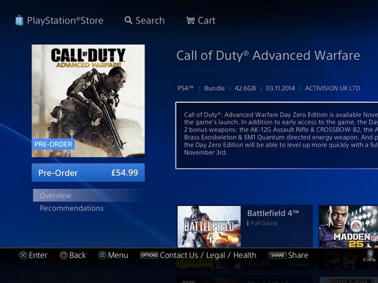
Task: Click the PlayStation Store shopping bag icon
Action: [x=19, y=20]
